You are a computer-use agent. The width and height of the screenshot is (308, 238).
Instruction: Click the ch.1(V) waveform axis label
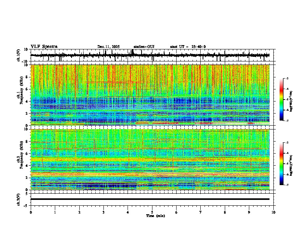tap(19, 55)
